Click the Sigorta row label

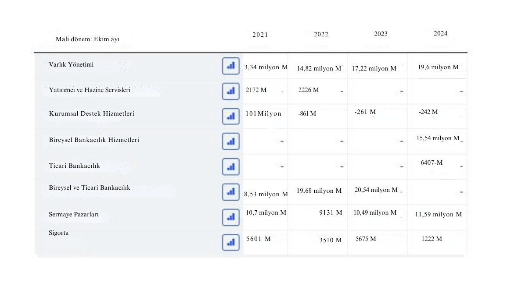click(59, 233)
